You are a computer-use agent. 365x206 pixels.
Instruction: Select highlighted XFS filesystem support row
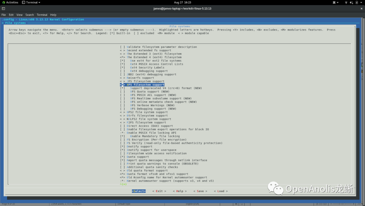142,85
